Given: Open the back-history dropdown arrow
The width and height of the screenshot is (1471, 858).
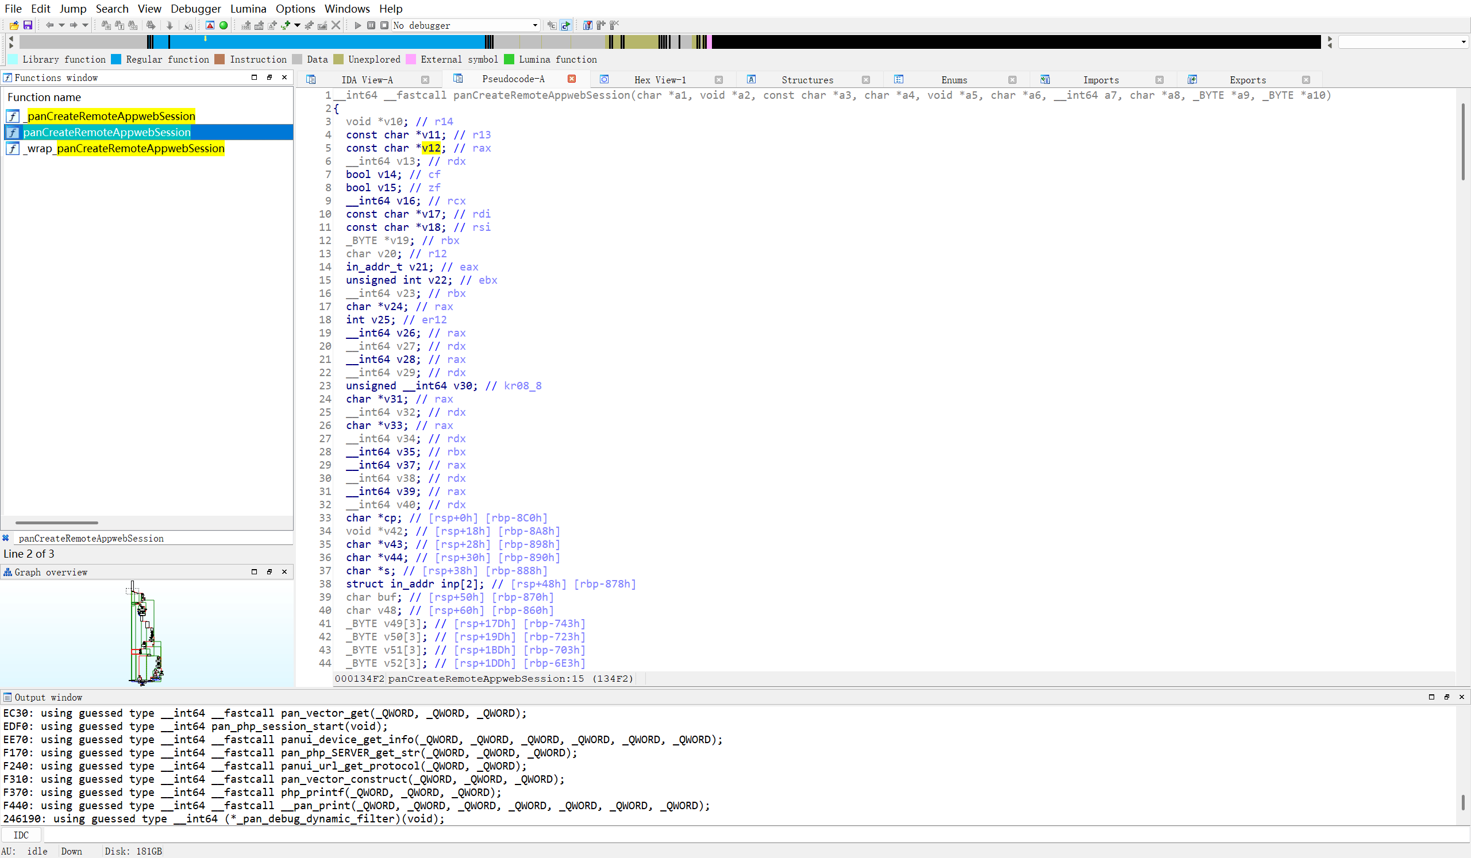Looking at the screenshot, I should coord(61,25).
